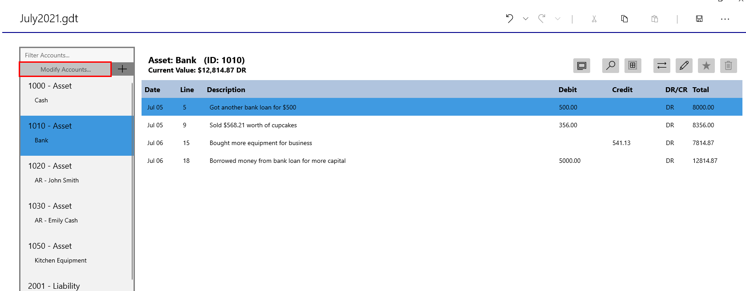Click the trash delete icon
This screenshot has width=746, height=291.
tap(729, 66)
